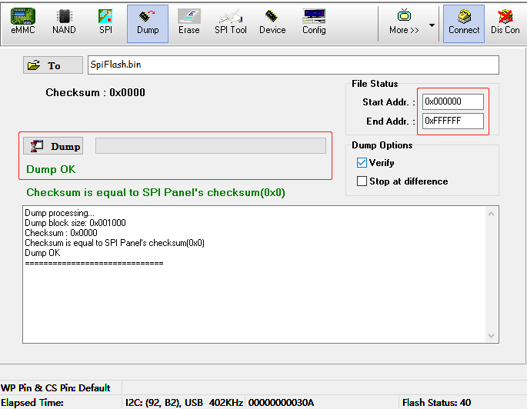Switch to the SPI panel
The image size is (527, 409).
[105, 22]
